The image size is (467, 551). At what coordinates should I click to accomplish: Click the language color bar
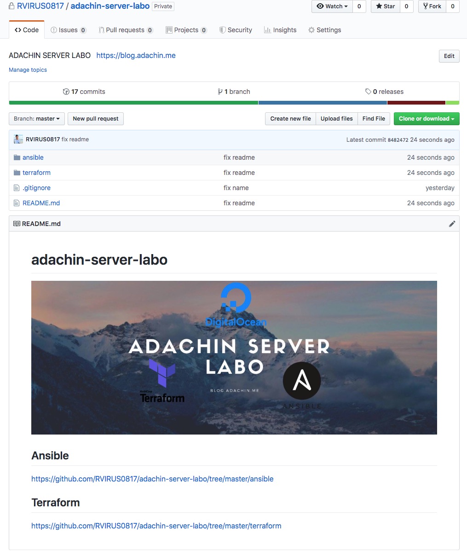click(x=234, y=103)
